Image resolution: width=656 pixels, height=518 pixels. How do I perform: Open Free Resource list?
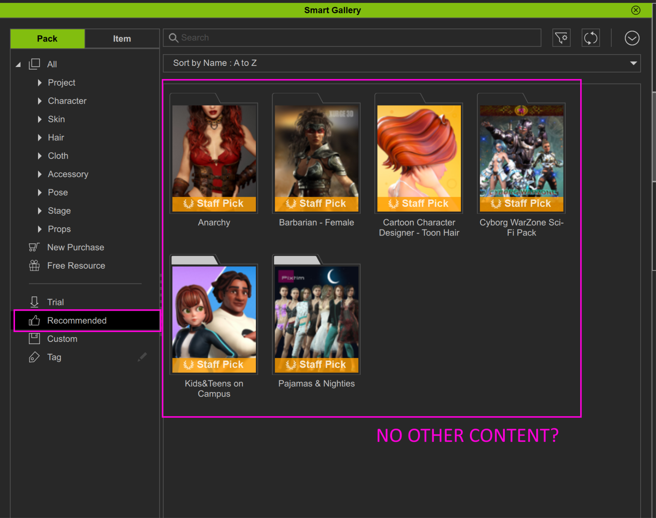76,266
